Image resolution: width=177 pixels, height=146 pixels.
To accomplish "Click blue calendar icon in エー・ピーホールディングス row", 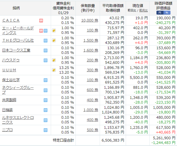I will pyautogui.click(x=45, y=31).
